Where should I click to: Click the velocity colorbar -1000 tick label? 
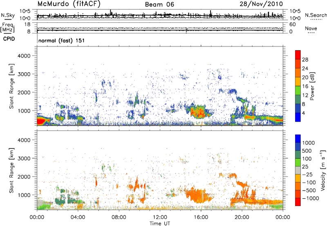[310, 198]
